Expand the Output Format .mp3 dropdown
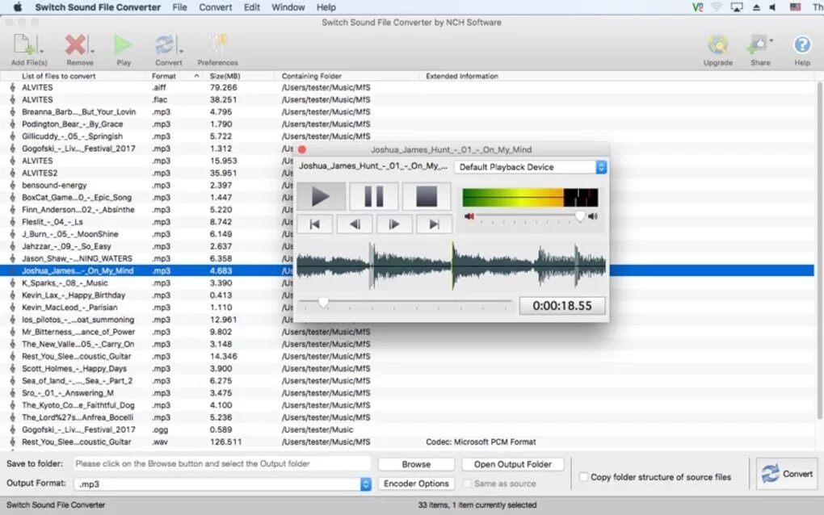824x515 pixels. coord(223,484)
